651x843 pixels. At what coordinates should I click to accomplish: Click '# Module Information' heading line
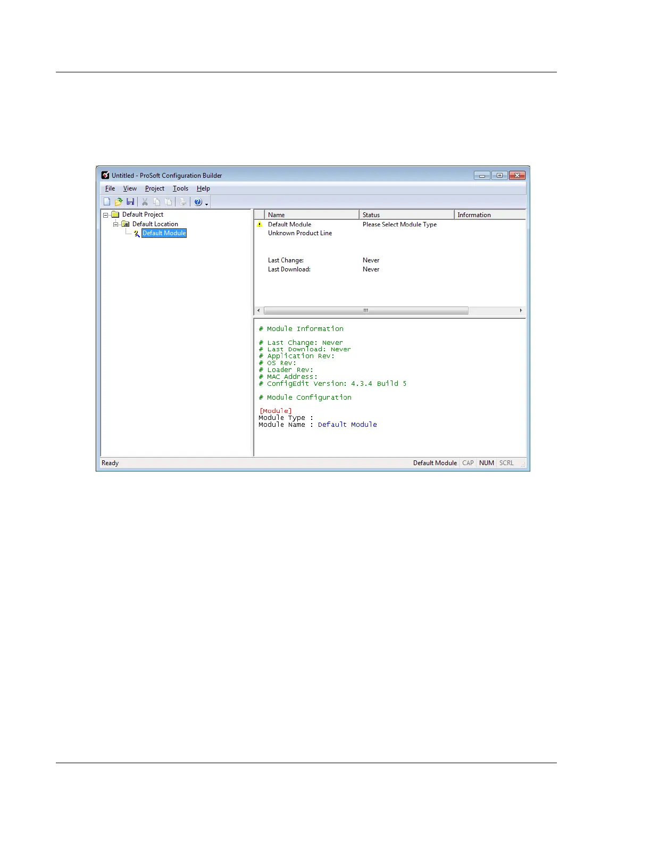pyautogui.click(x=301, y=329)
